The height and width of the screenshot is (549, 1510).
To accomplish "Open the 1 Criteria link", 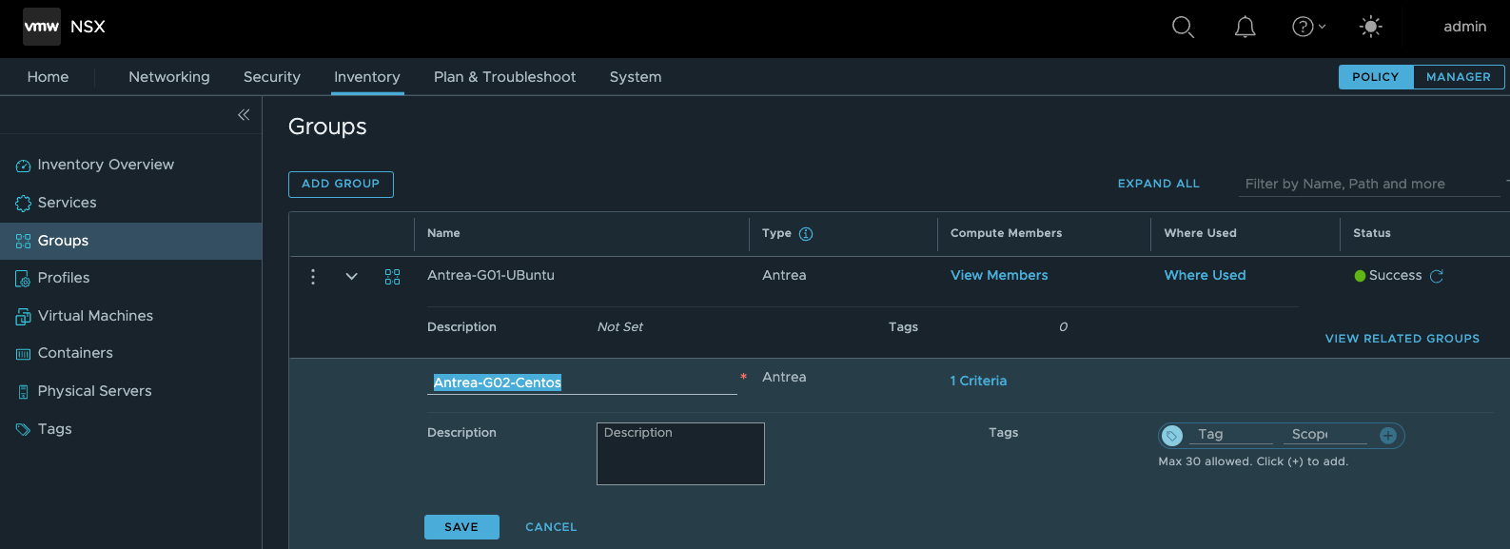I will pos(978,381).
